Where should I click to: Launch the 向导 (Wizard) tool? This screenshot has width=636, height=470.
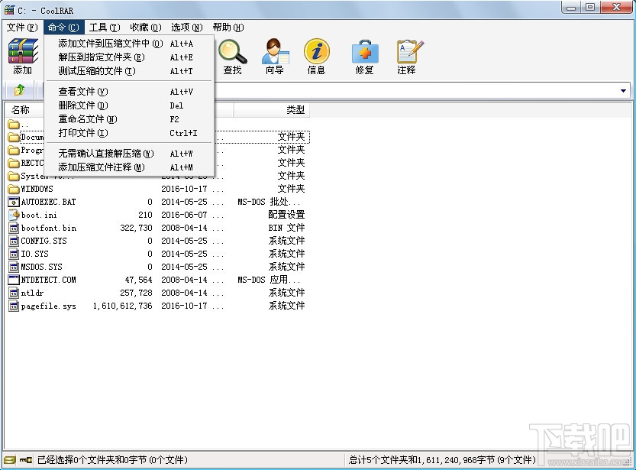(276, 56)
